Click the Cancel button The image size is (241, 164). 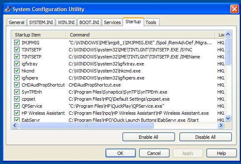tap(154, 153)
